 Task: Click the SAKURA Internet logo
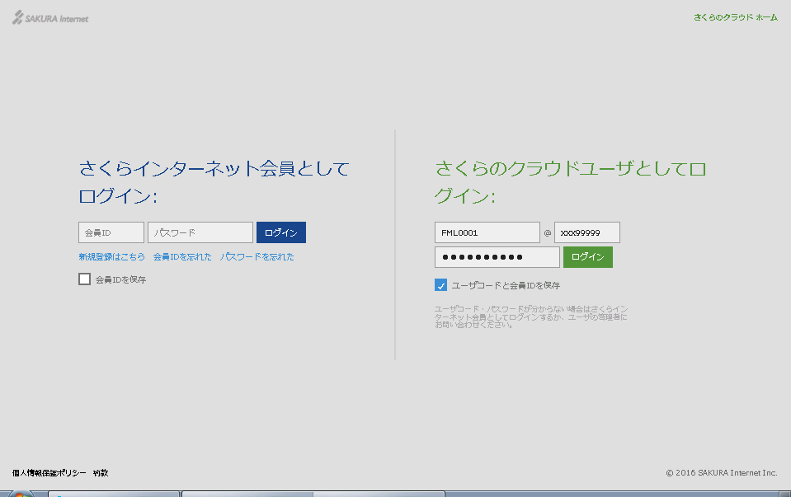pyautogui.click(x=50, y=17)
